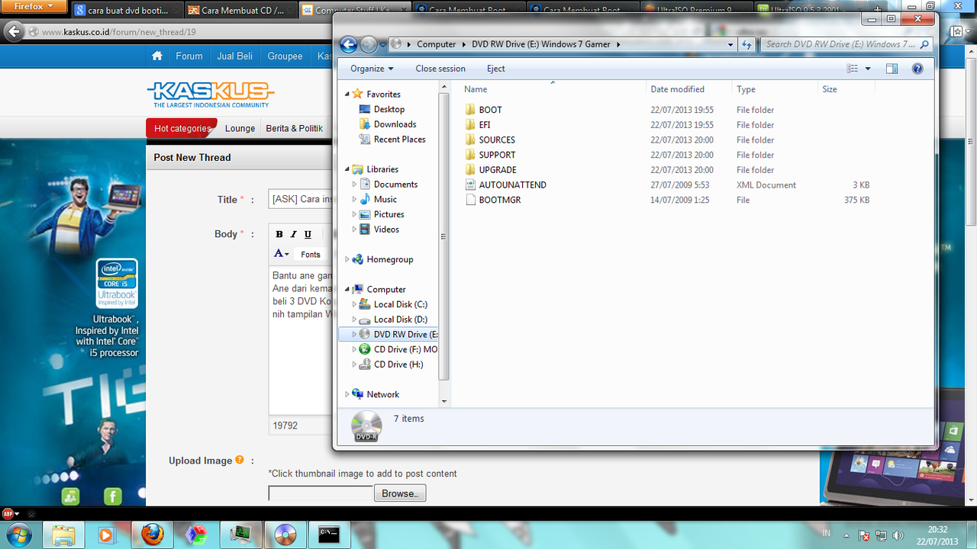Open the Jual Beli link
The height and width of the screenshot is (549, 977).
coord(235,56)
